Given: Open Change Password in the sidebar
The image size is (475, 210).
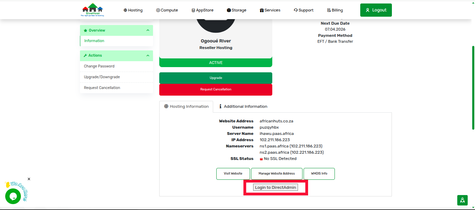Looking at the screenshot, I should point(99,66).
